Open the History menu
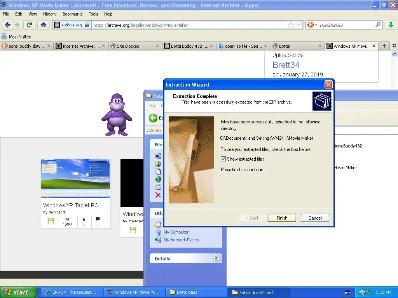The image size is (398, 298). pos(50,14)
